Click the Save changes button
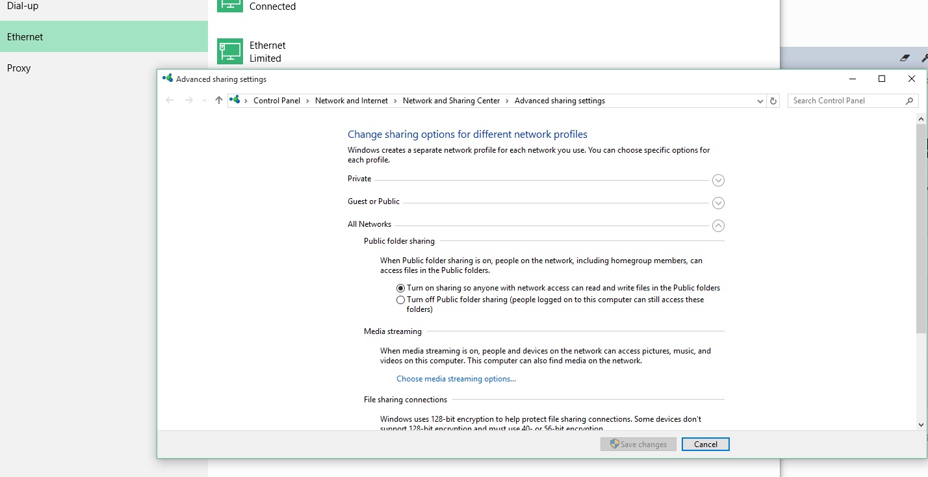Image resolution: width=928 pixels, height=477 pixels. pyautogui.click(x=638, y=445)
